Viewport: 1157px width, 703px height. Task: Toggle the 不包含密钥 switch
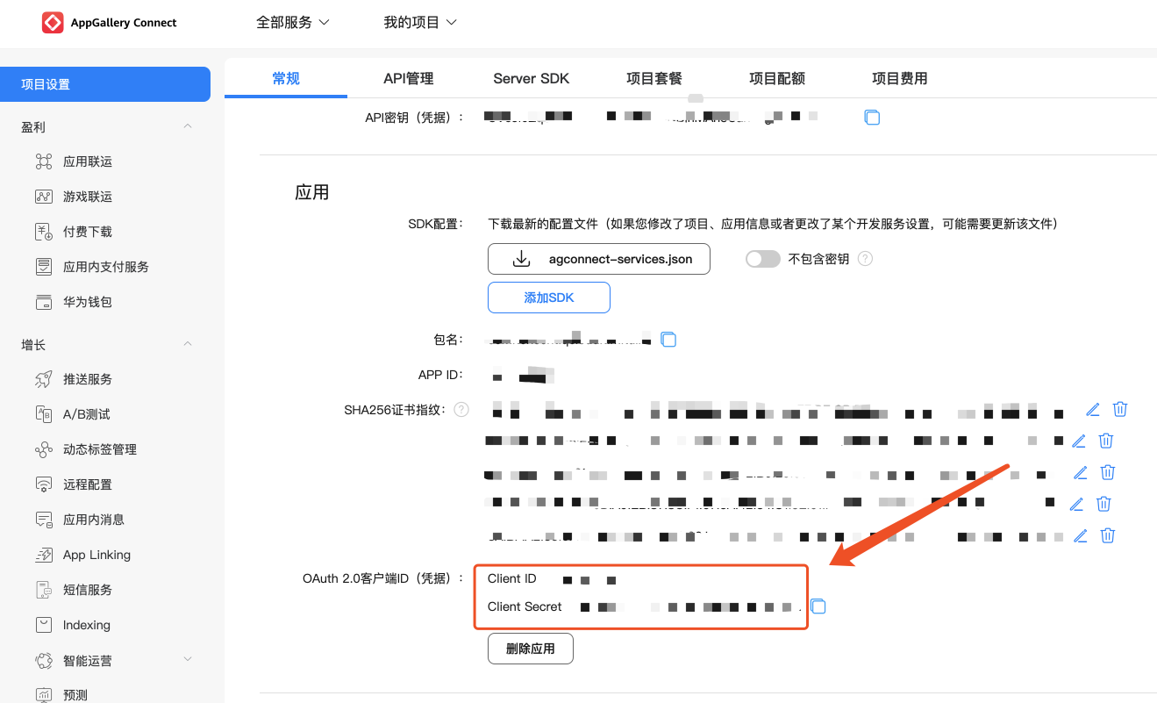pyautogui.click(x=762, y=259)
